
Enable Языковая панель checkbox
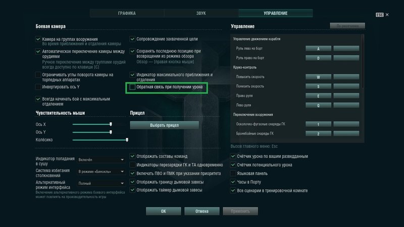point(233,173)
